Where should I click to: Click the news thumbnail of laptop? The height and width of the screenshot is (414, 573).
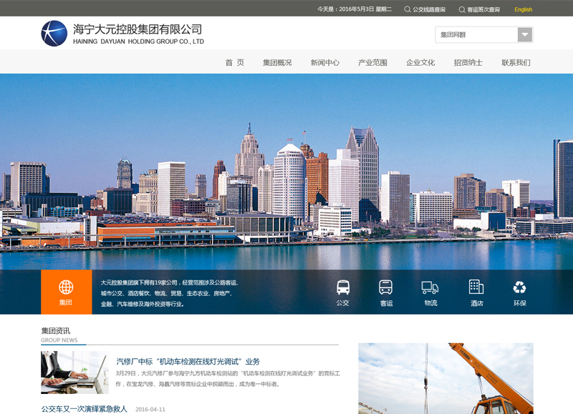click(x=74, y=372)
